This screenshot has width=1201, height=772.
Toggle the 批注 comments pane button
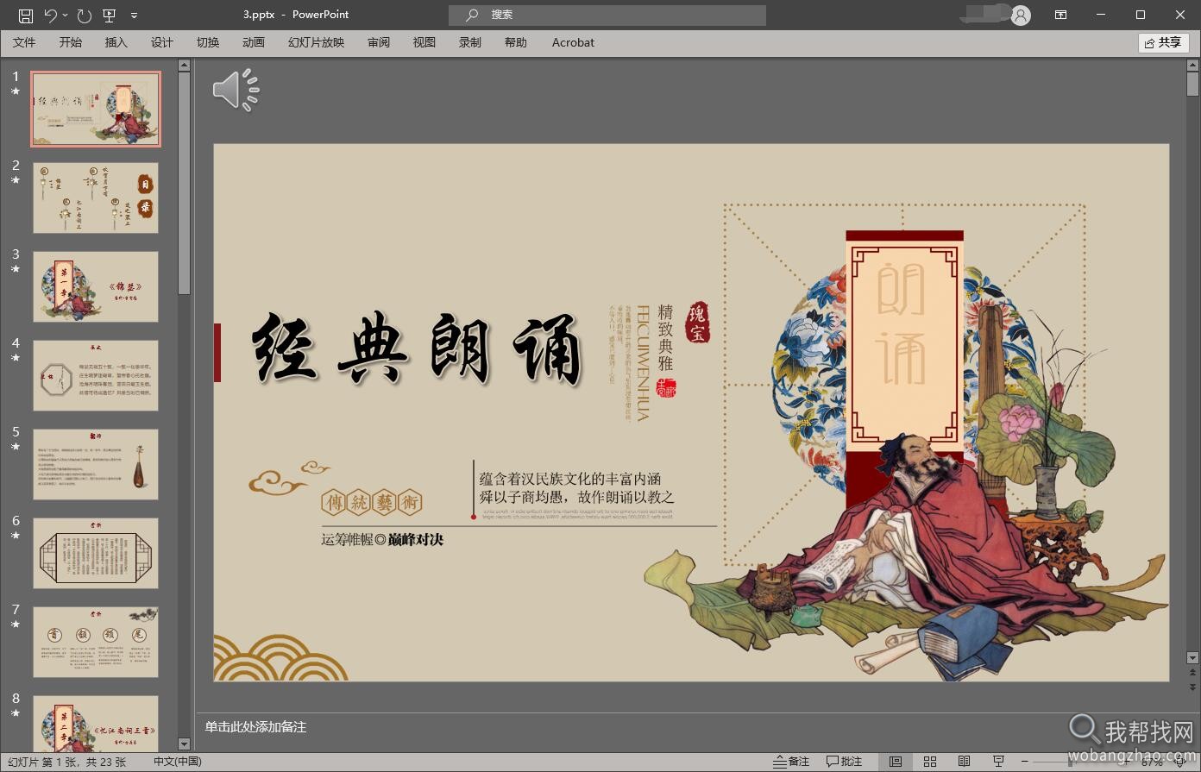pos(845,762)
